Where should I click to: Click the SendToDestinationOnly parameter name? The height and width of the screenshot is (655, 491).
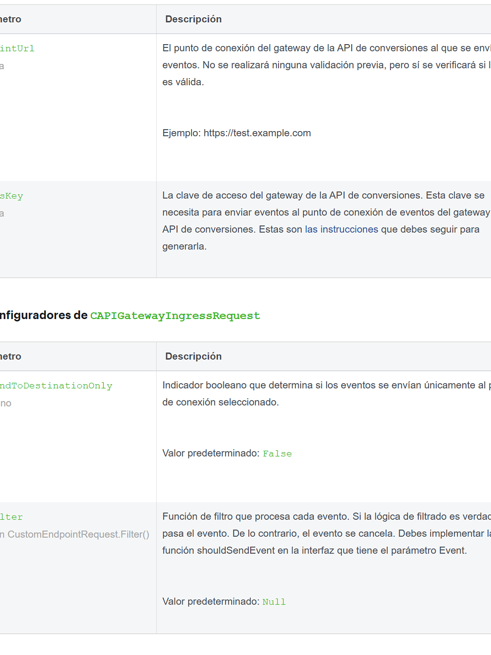[x=56, y=386]
